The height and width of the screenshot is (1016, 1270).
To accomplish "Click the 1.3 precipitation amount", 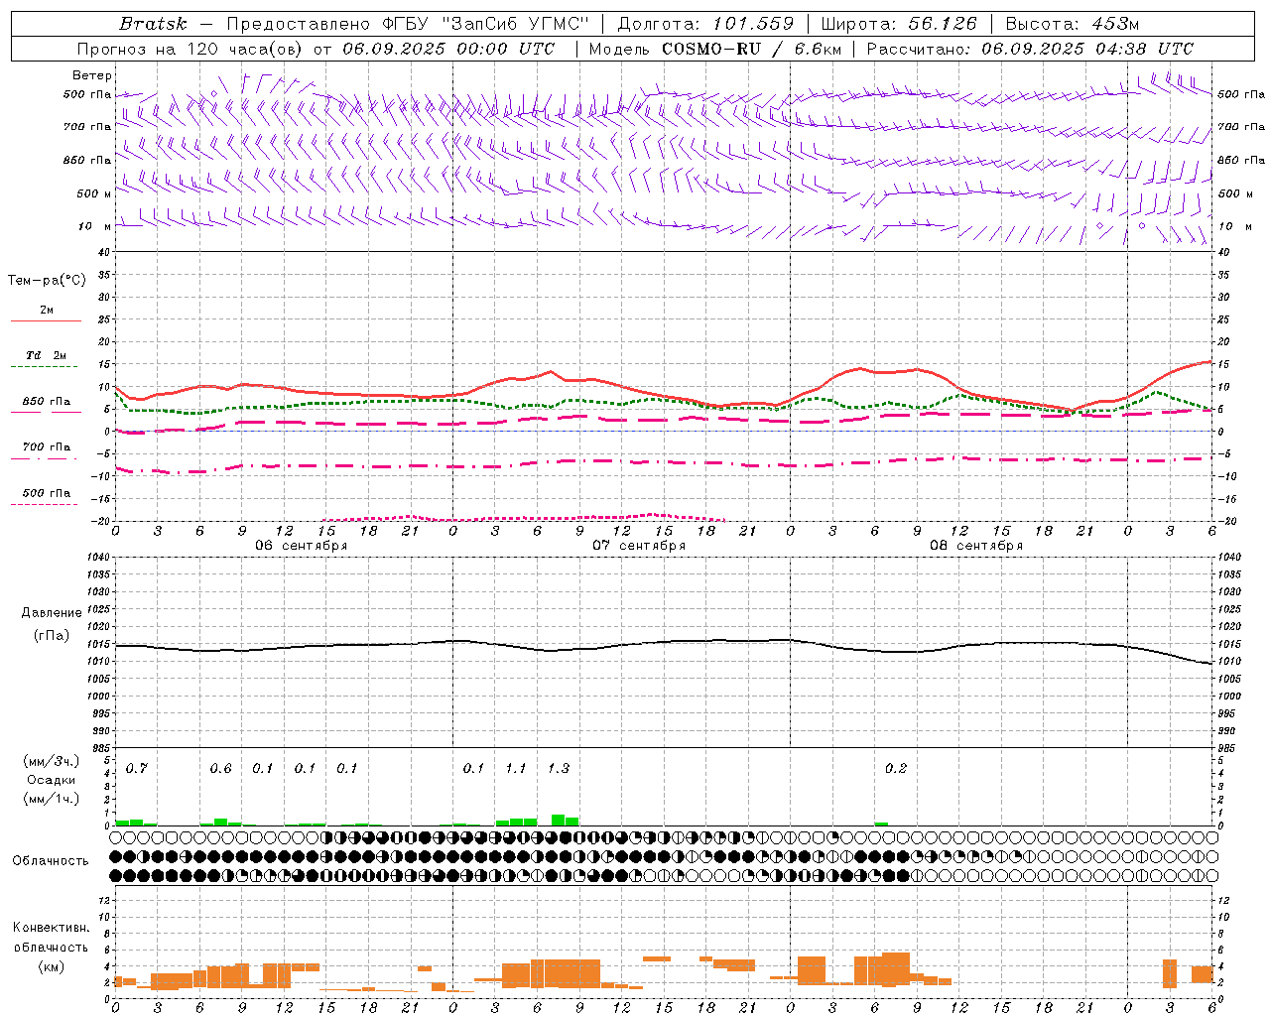I will pos(558,768).
